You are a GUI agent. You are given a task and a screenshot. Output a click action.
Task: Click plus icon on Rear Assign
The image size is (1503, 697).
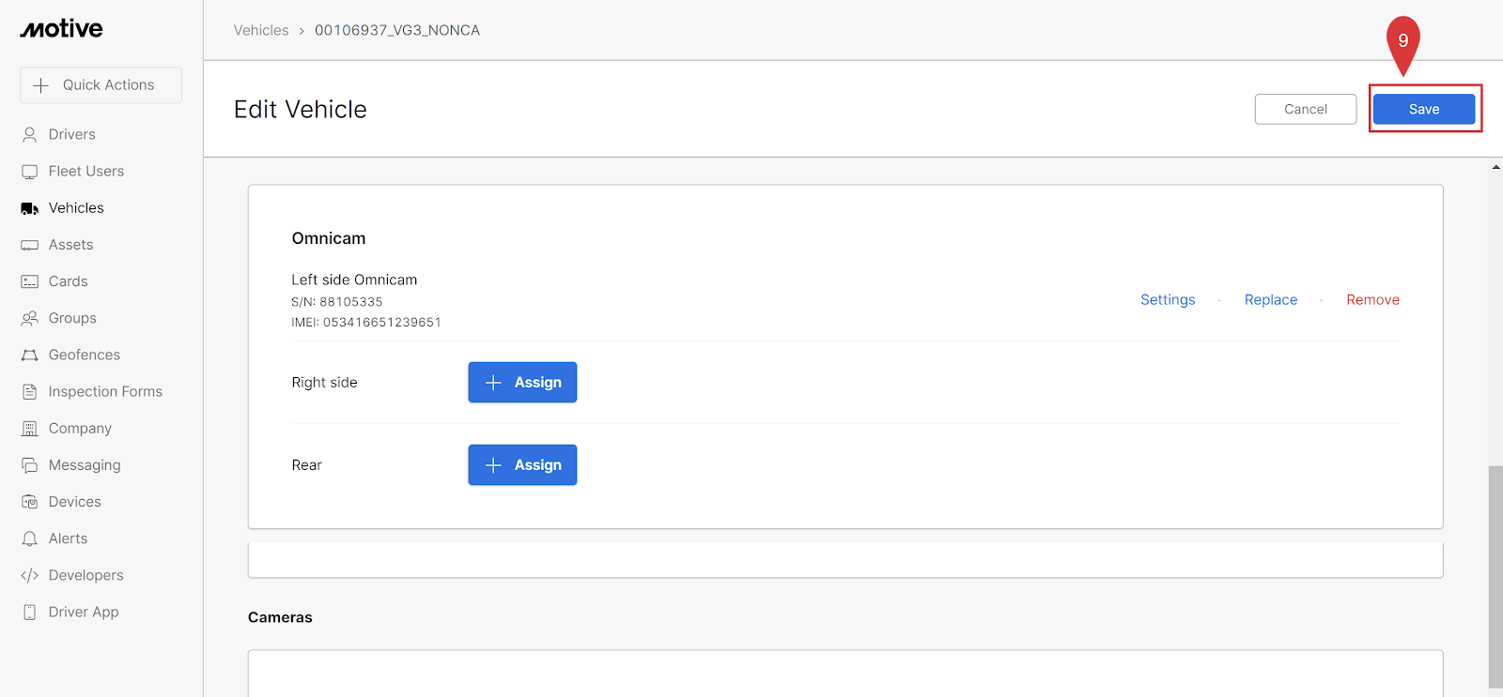click(x=493, y=465)
